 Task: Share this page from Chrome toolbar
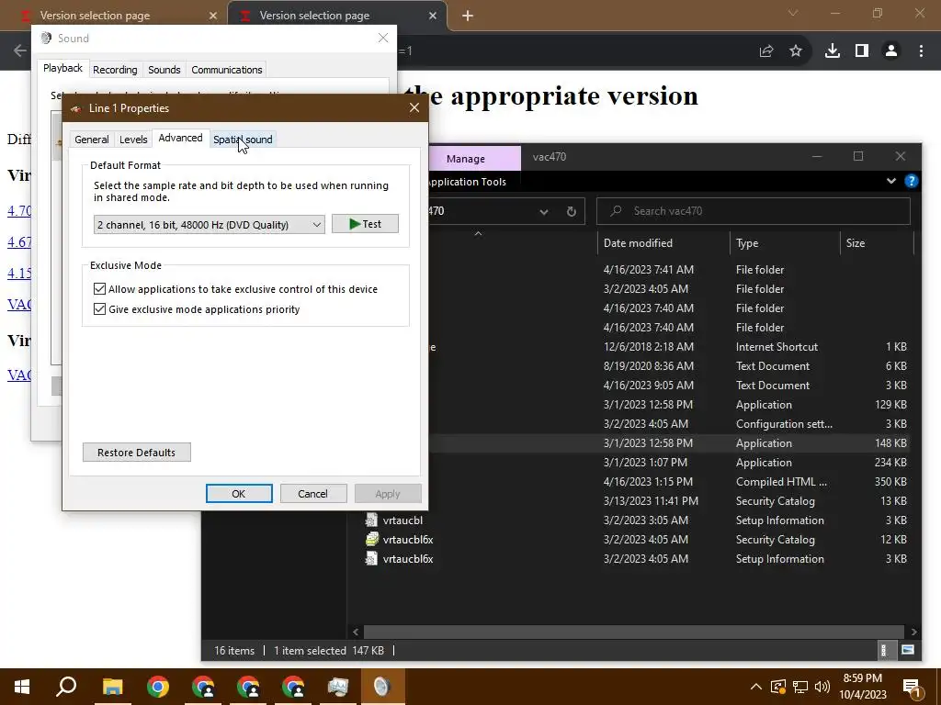[765, 51]
